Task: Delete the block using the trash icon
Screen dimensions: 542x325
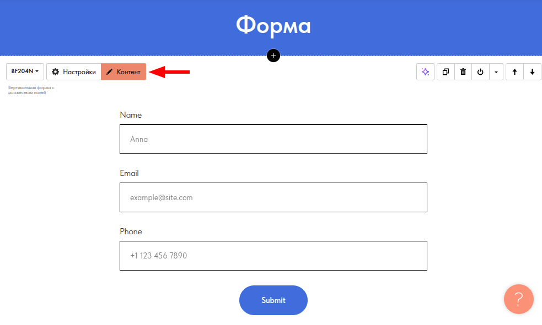Action: point(463,72)
